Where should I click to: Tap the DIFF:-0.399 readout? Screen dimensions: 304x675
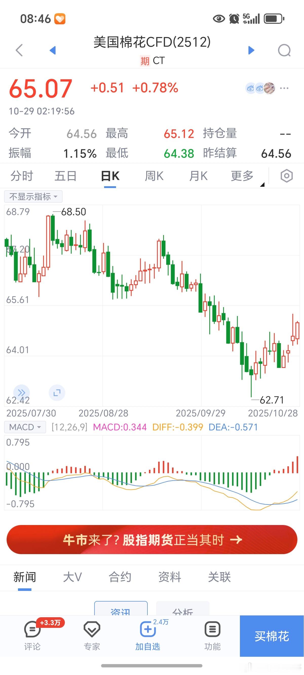(178, 427)
